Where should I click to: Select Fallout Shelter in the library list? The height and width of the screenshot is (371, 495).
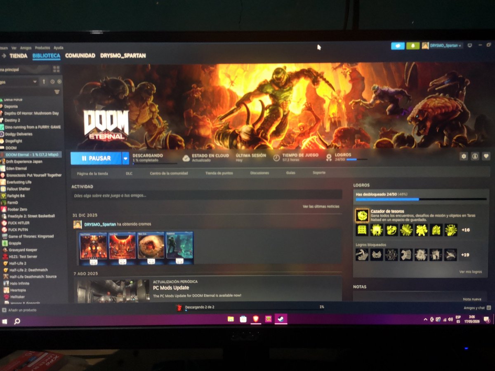pos(18,189)
